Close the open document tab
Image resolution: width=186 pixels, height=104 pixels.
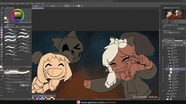pos(43,8)
